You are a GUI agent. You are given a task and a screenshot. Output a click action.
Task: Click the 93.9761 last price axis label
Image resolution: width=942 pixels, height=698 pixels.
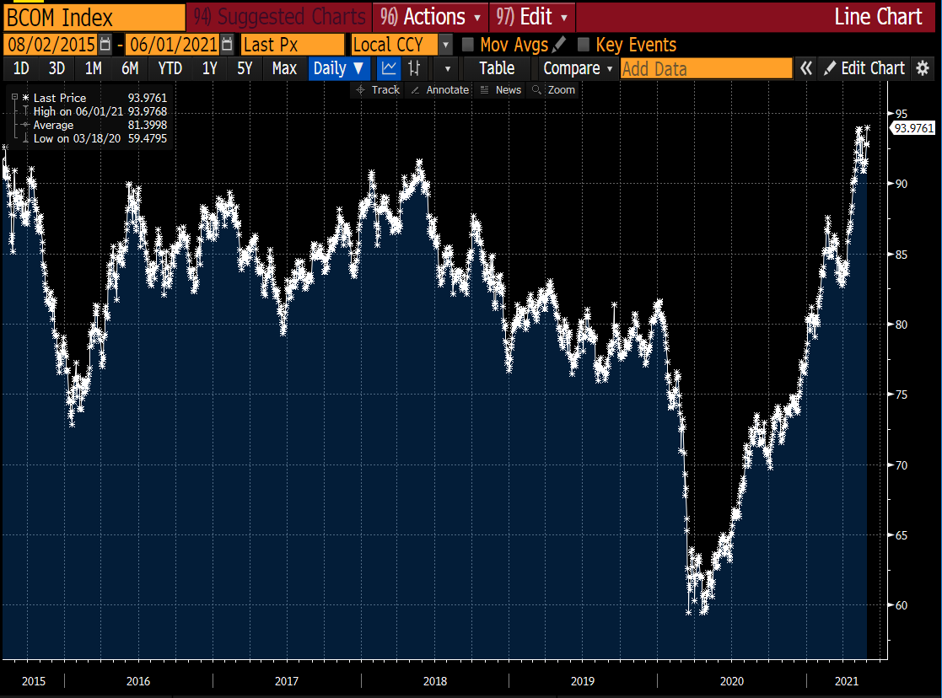(913, 128)
